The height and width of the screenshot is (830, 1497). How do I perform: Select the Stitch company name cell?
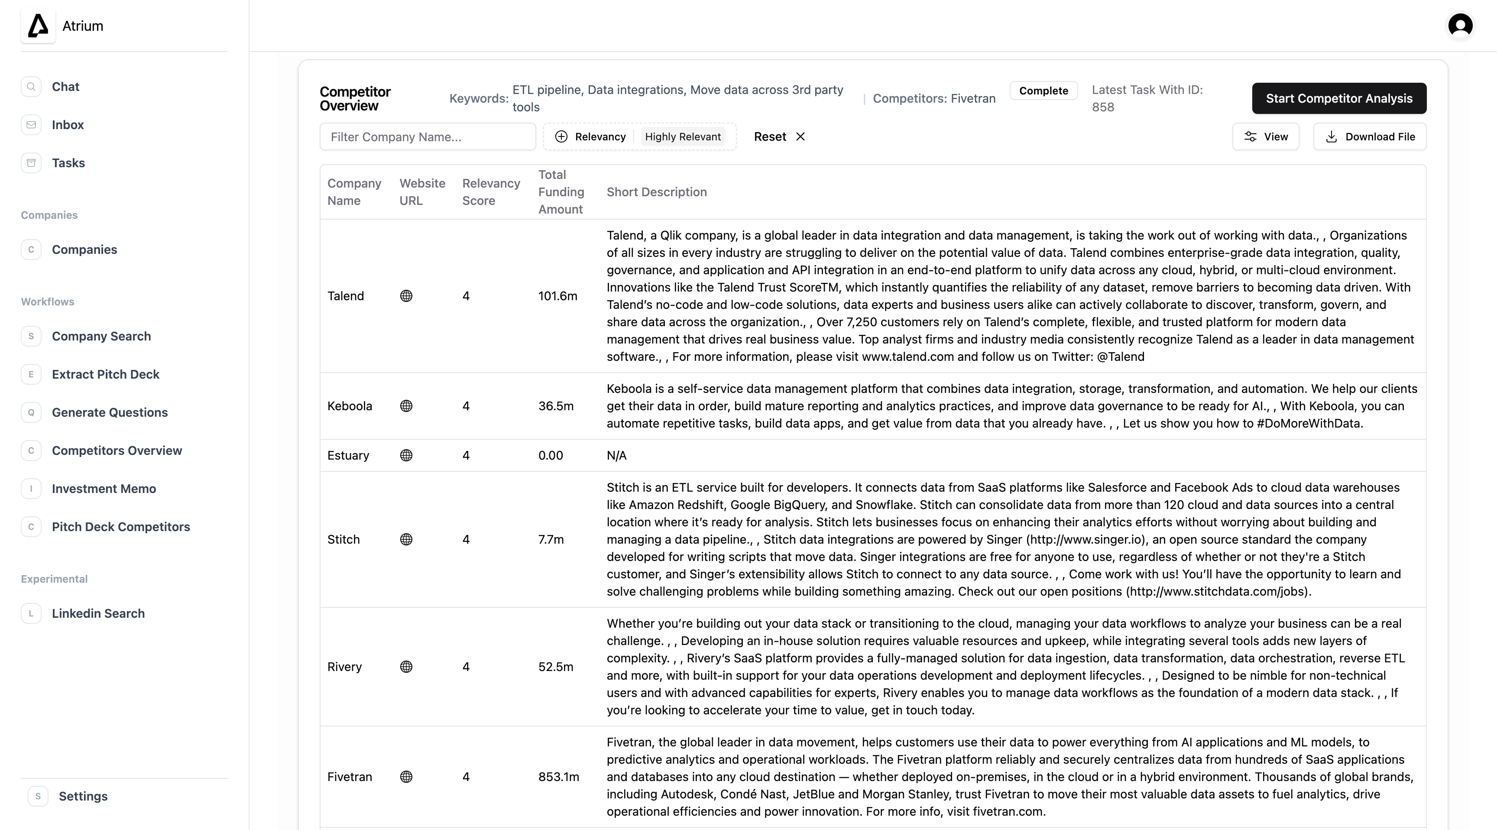[x=343, y=539]
